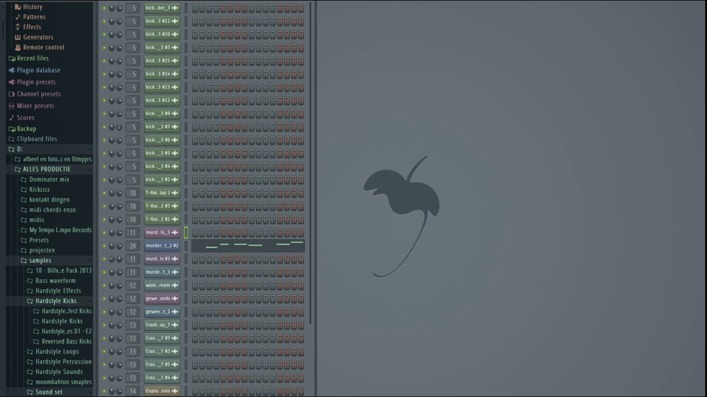Viewport: 707px width, 397px height.
Task: Mute the murd..ls_3 channel
Action: [104, 233]
